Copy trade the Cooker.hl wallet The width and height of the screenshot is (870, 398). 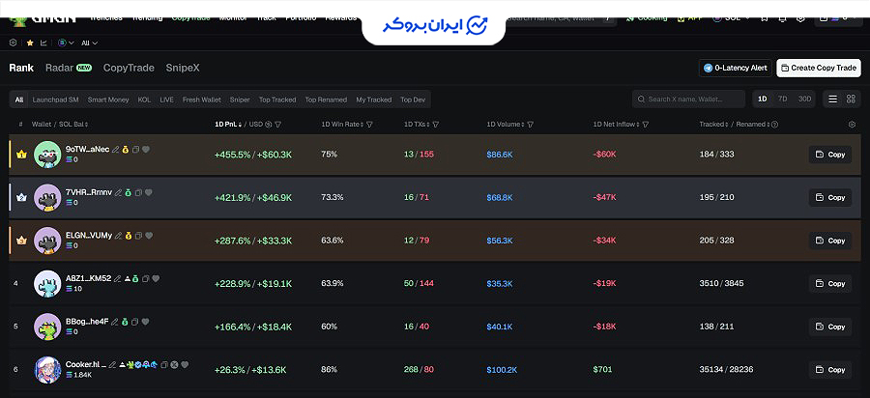click(x=830, y=370)
